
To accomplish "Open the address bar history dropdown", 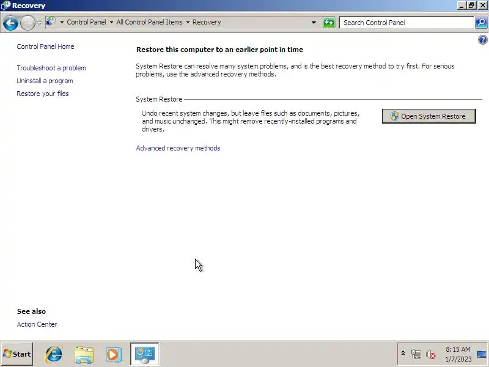I will (x=314, y=23).
